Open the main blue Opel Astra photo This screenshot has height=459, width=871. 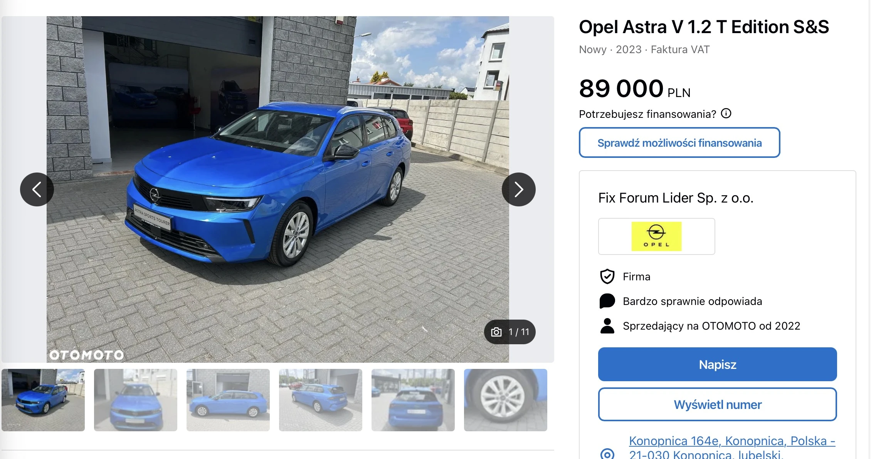pyautogui.click(x=278, y=189)
